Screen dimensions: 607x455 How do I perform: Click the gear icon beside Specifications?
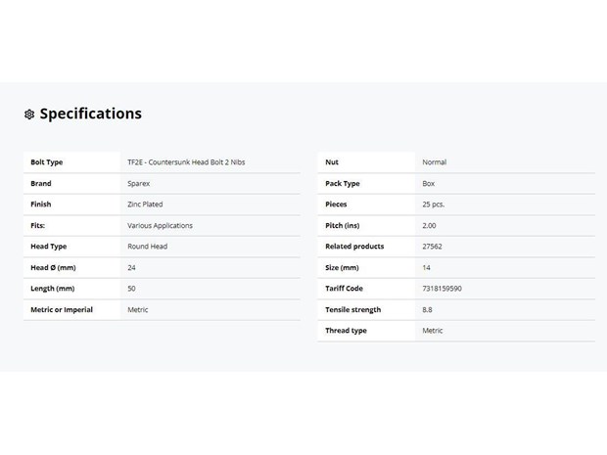(29, 114)
